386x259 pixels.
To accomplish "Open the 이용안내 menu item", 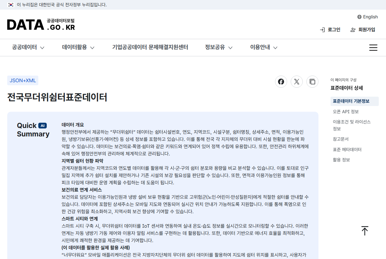I will 260,47.
